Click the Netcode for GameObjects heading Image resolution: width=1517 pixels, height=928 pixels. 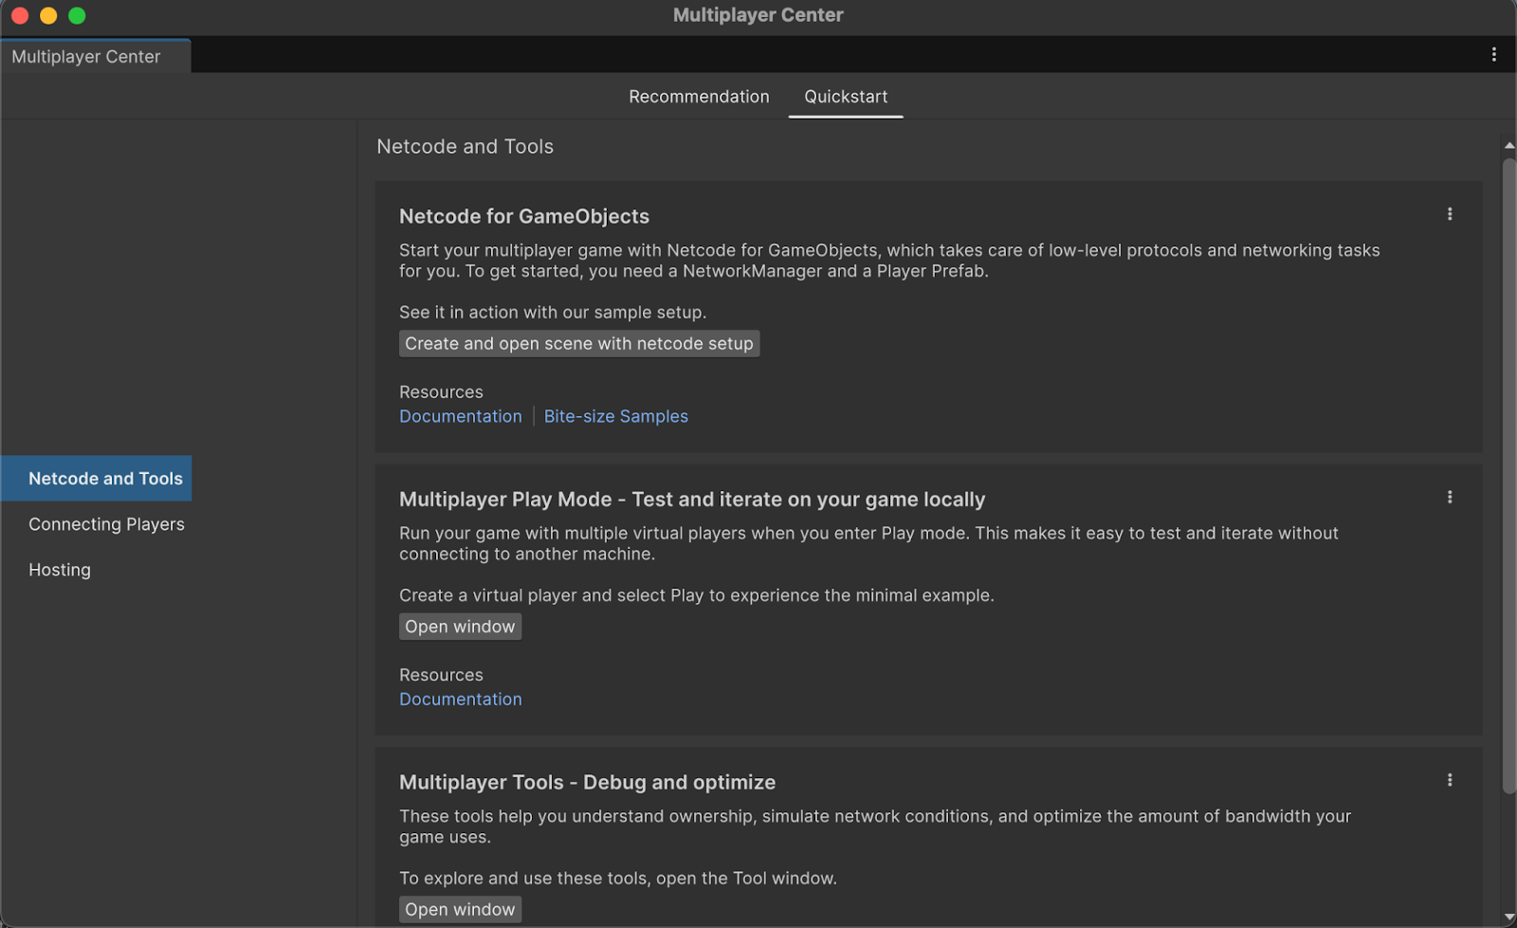[x=524, y=216]
